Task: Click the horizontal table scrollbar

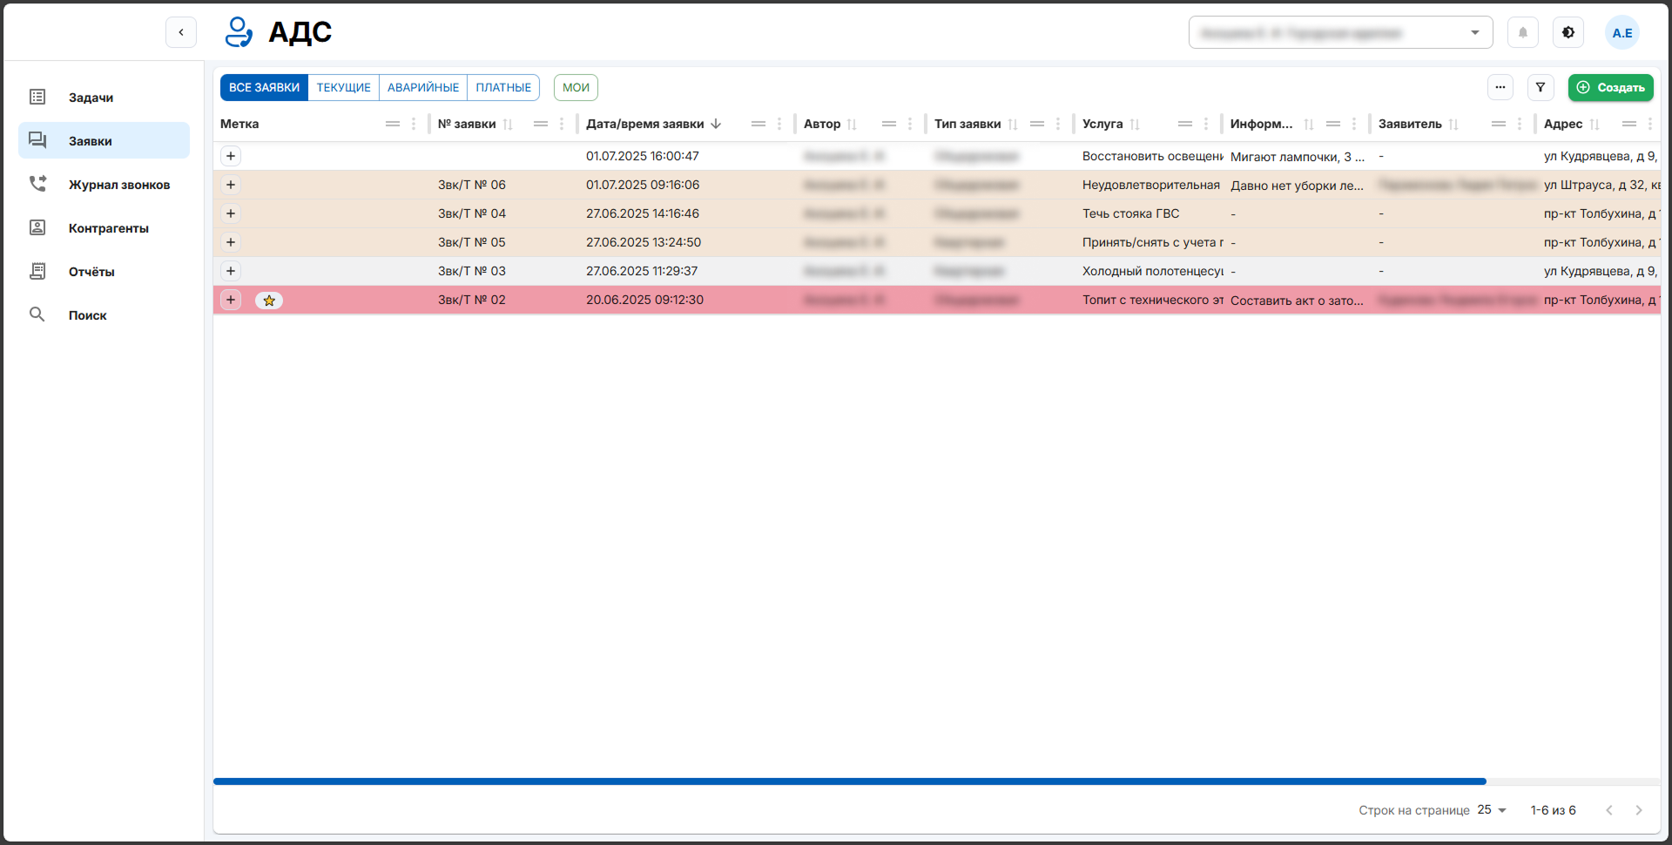Action: pyautogui.click(x=849, y=781)
